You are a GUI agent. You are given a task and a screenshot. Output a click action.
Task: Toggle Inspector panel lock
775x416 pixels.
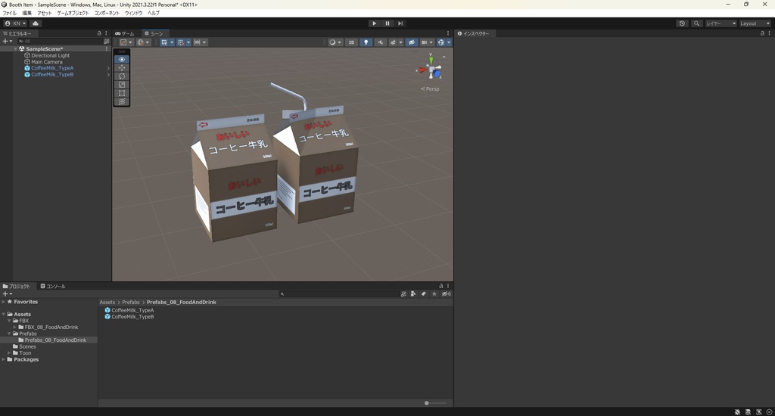762,33
